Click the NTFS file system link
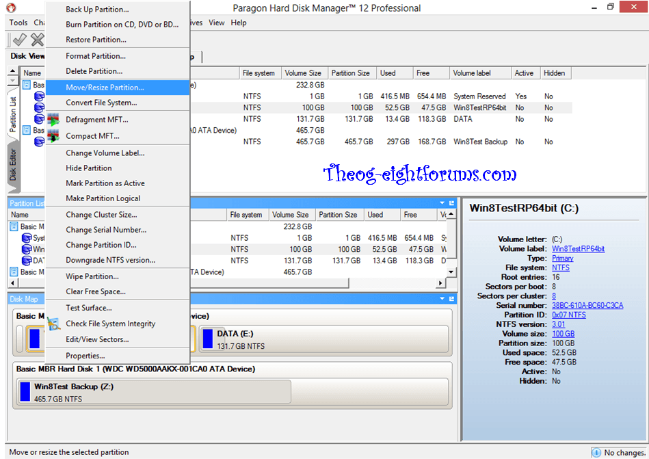 [x=560, y=267]
